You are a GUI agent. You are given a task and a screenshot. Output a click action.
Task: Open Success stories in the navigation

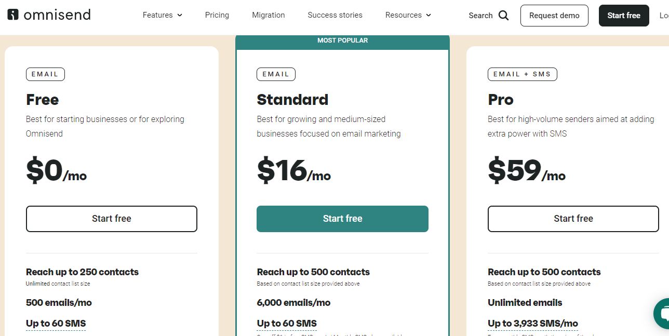[335, 15]
